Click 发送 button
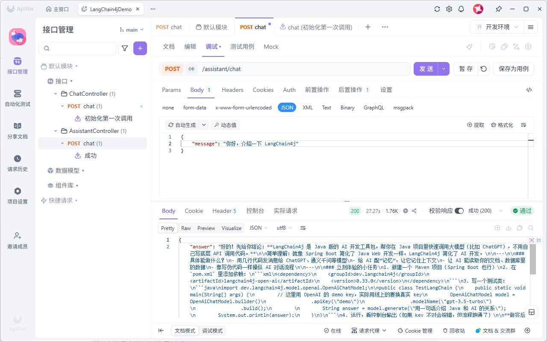The width and height of the screenshot is (547, 342). (426, 69)
